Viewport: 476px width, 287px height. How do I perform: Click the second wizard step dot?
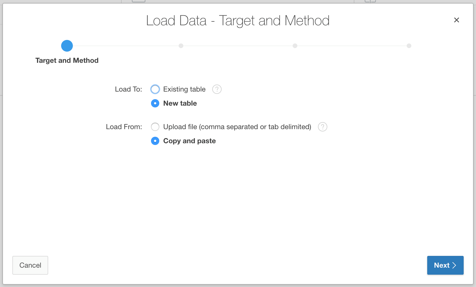pyautogui.click(x=181, y=46)
